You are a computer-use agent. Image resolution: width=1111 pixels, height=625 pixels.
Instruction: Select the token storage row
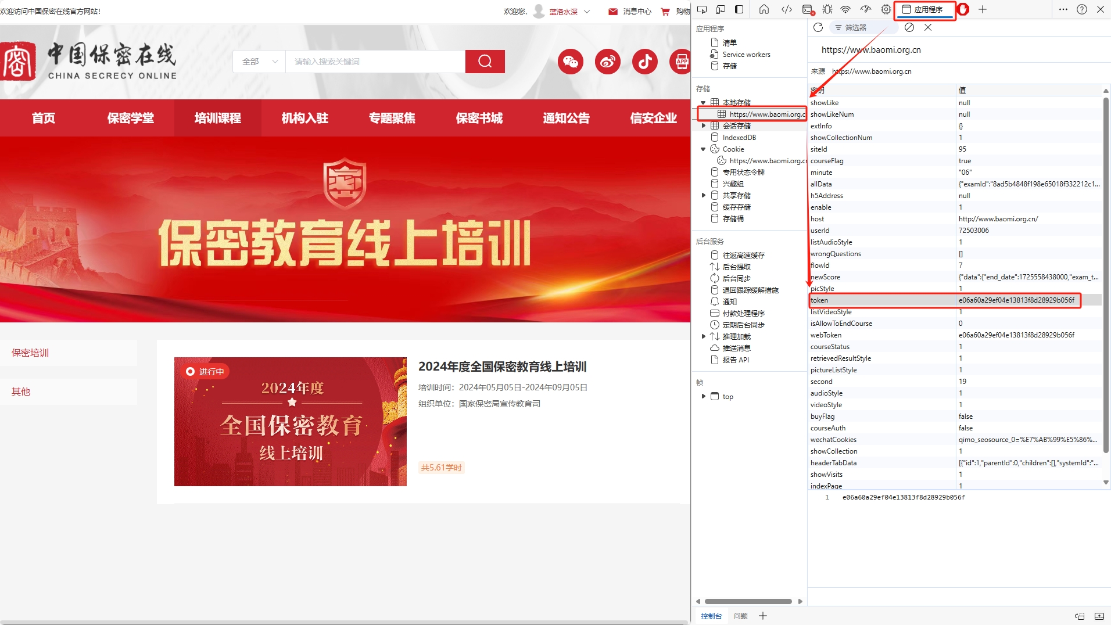(955, 300)
